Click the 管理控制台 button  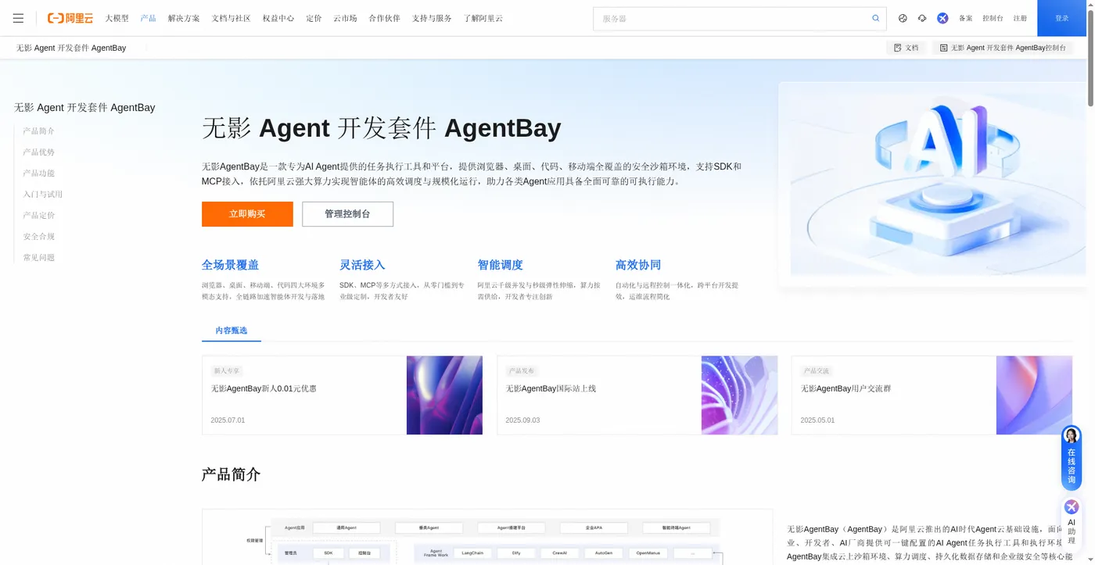coord(348,214)
